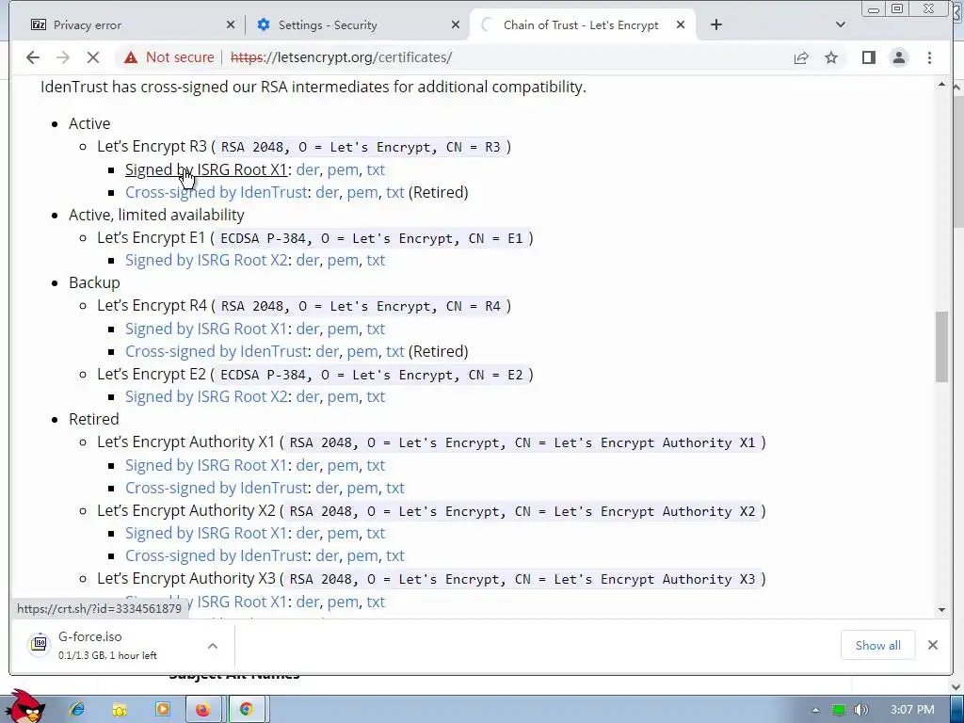Expand the tab search chevron
Viewport: 964px width, 723px height.
click(x=841, y=24)
